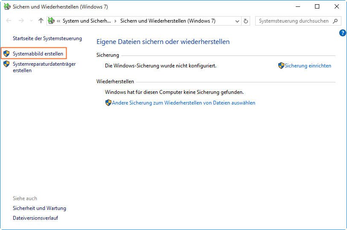Image resolution: width=347 pixels, height=230 pixels.
Task: Click the refresh button beside address bar
Action: (x=246, y=21)
